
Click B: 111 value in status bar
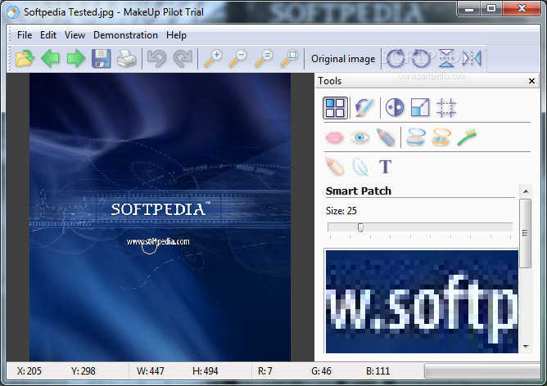[x=377, y=371]
